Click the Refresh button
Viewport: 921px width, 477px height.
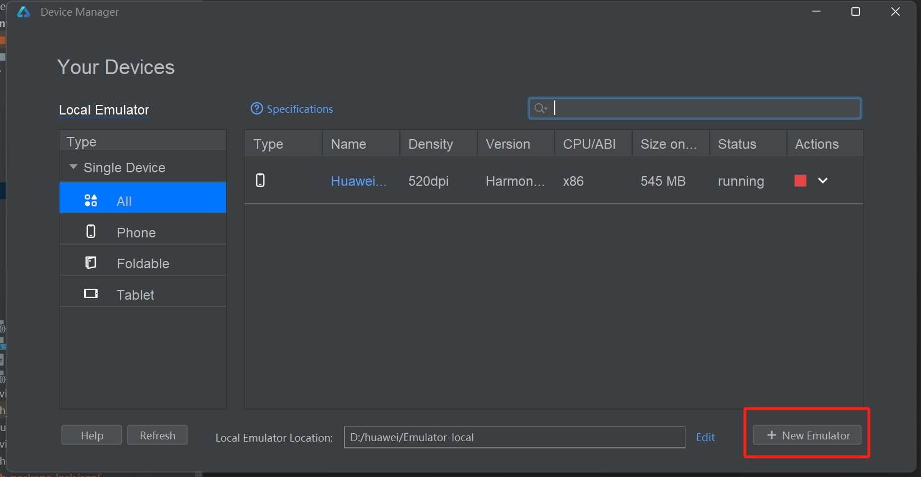(157, 435)
